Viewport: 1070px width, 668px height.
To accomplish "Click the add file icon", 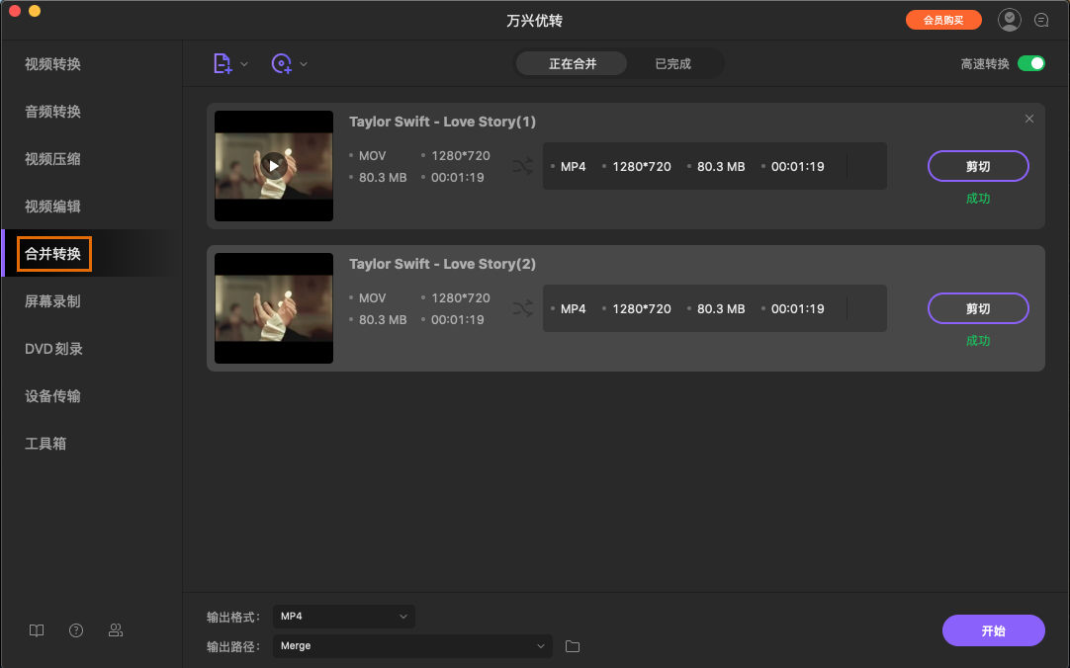I will [223, 63].
